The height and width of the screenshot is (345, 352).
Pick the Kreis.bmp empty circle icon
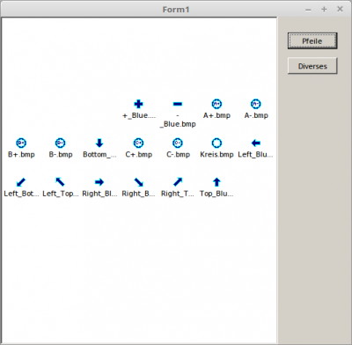coord(216,143)
